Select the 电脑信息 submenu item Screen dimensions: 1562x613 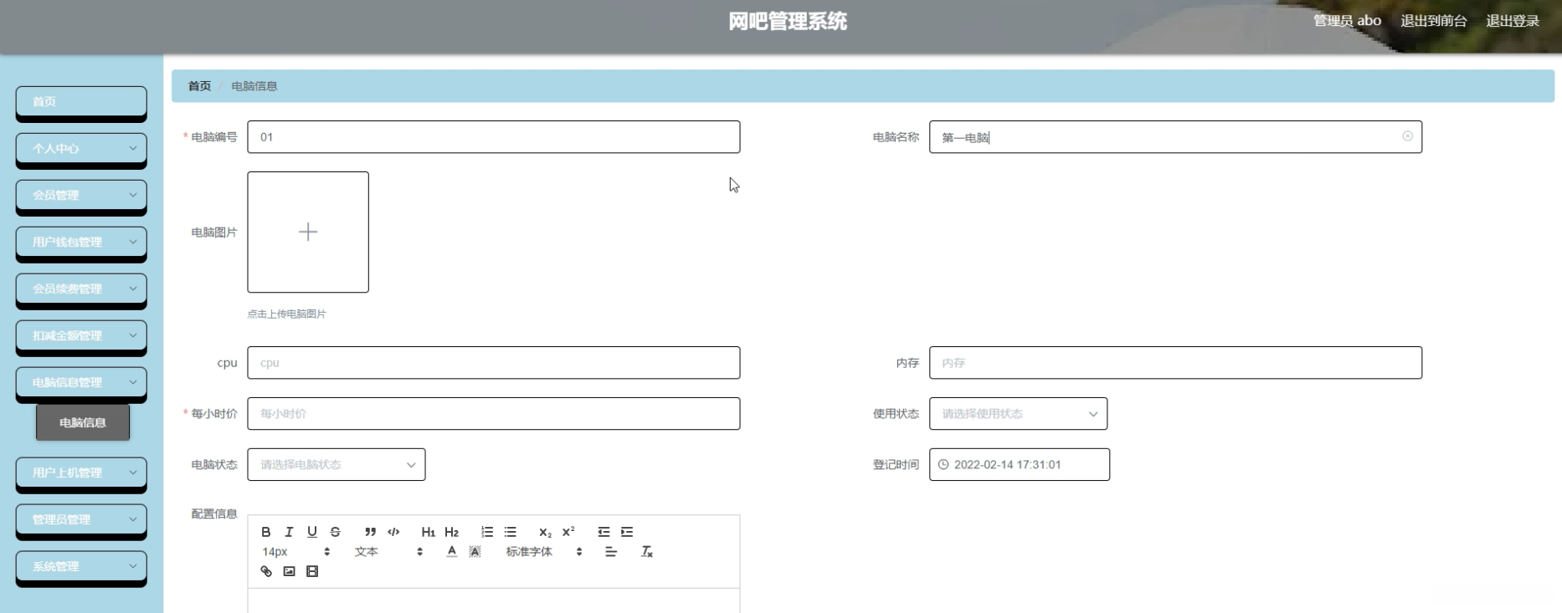click(83, 422)
